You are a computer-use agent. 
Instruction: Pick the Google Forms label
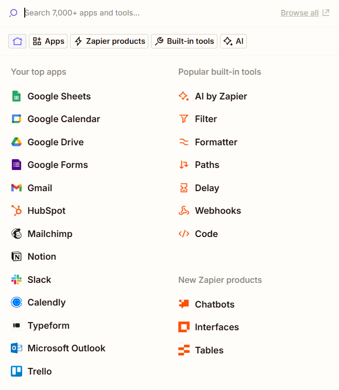coord(58,165)
